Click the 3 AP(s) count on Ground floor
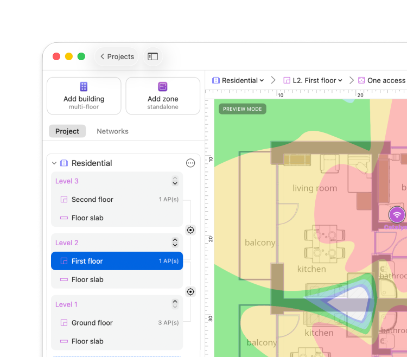Viewport: 407px width, 357px height. click(168, 323)
